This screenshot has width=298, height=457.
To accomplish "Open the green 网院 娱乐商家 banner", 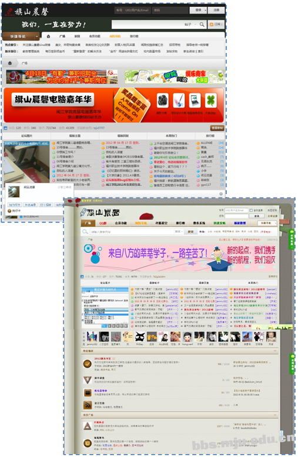I will point(175,76).
